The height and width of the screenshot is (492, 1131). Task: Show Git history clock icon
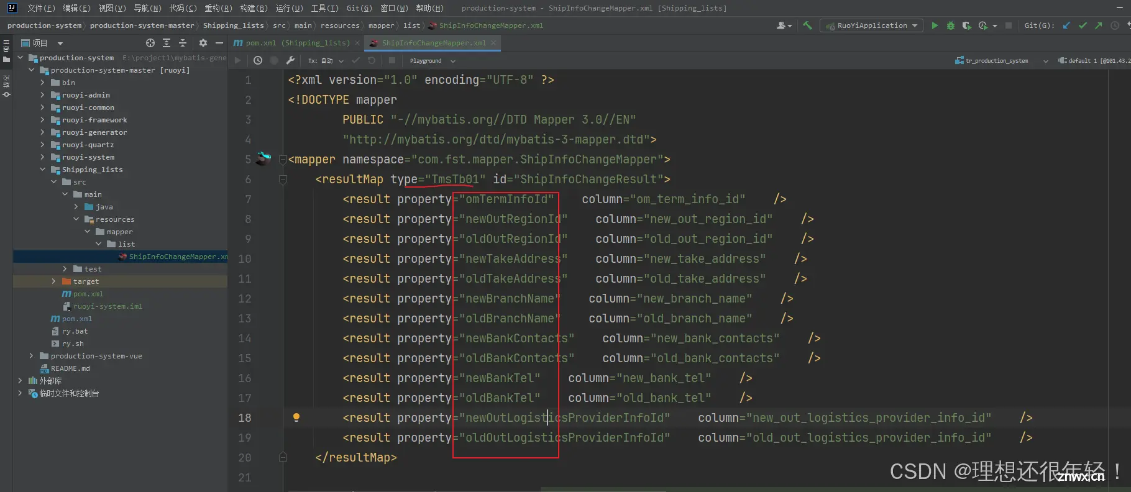tap(1114, 25)
